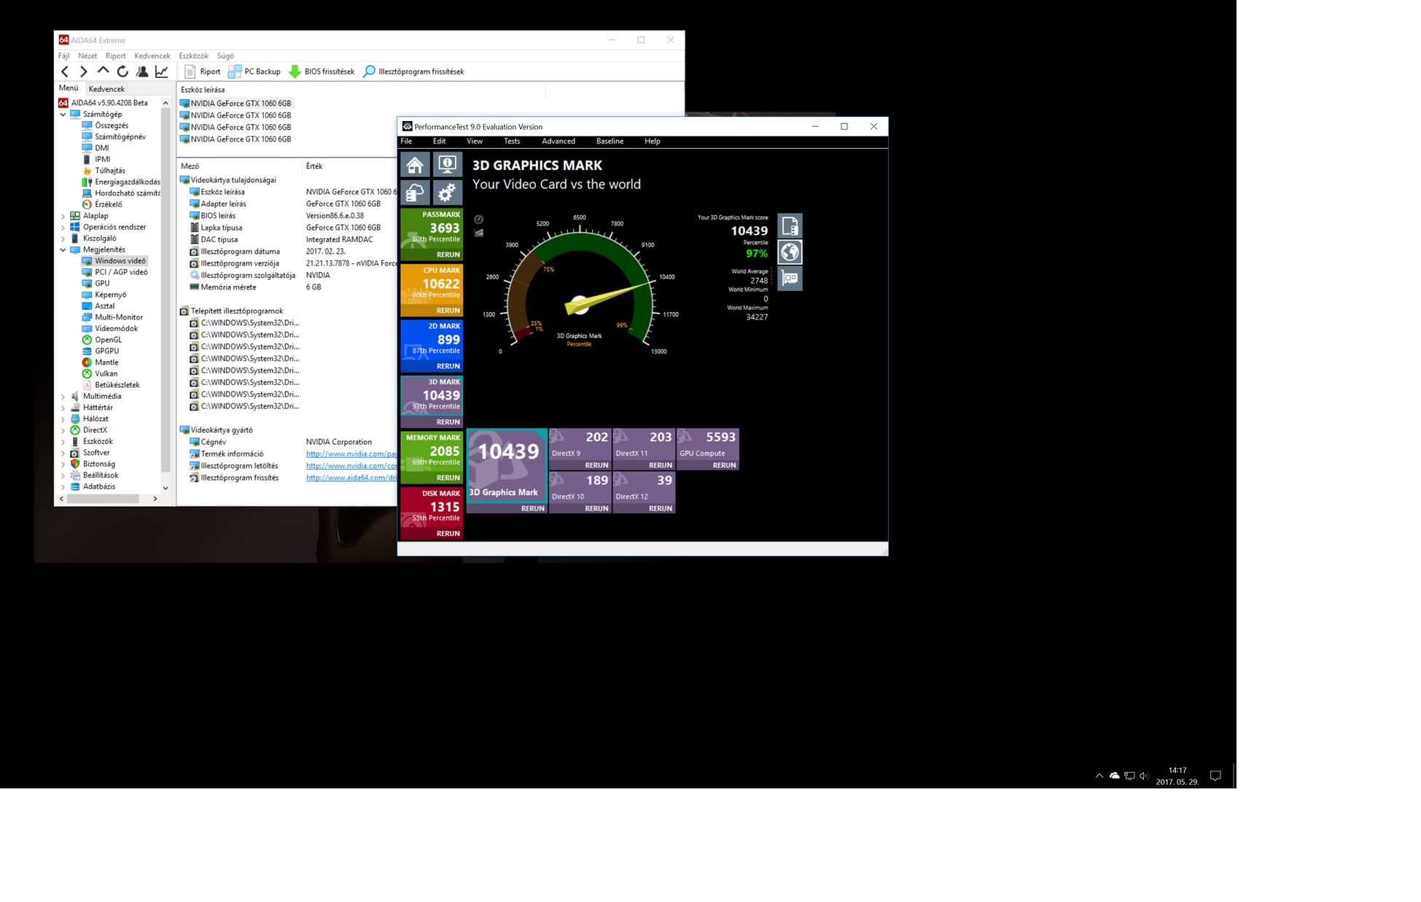The width and height of the screenshot is (1421, 902).
Task: Click the report document icon beside score
Action: (x=790, y=226)
